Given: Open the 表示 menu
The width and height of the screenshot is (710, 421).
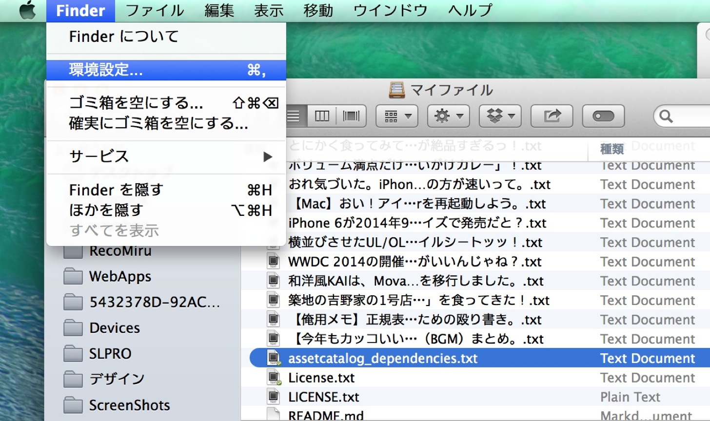Looking at the screenshot, I should [269, 11].
